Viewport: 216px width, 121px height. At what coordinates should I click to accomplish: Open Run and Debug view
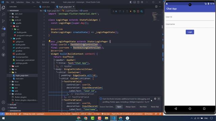(x=3, y=28)
